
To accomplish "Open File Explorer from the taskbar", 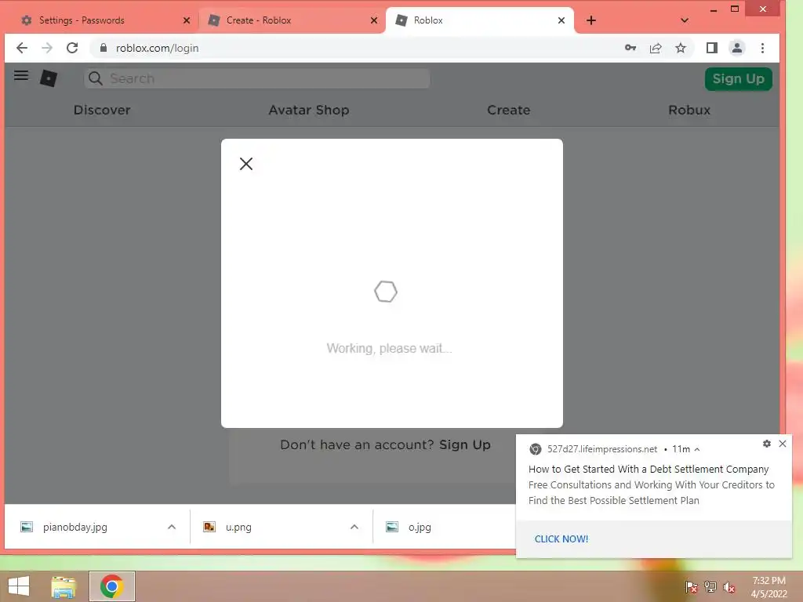I will click(x=64, y=586).
